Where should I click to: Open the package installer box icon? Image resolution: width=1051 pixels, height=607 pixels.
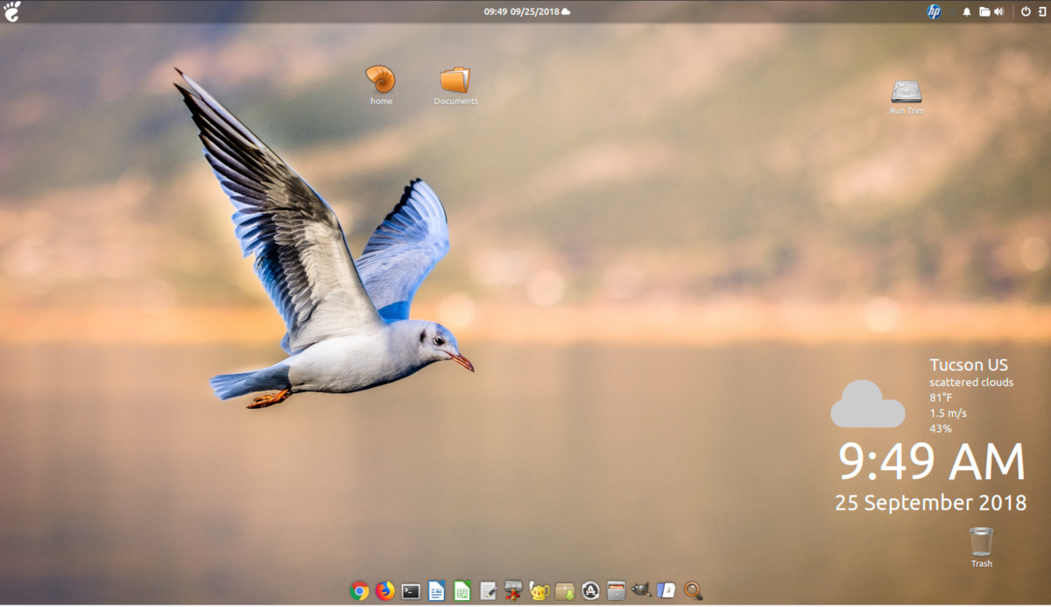[565, 591]
